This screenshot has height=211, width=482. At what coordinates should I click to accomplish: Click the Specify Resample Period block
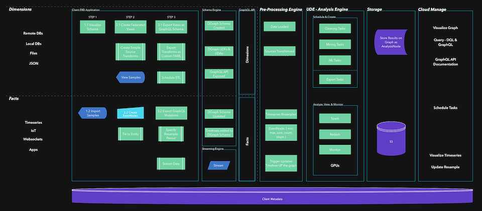(171, 134)
